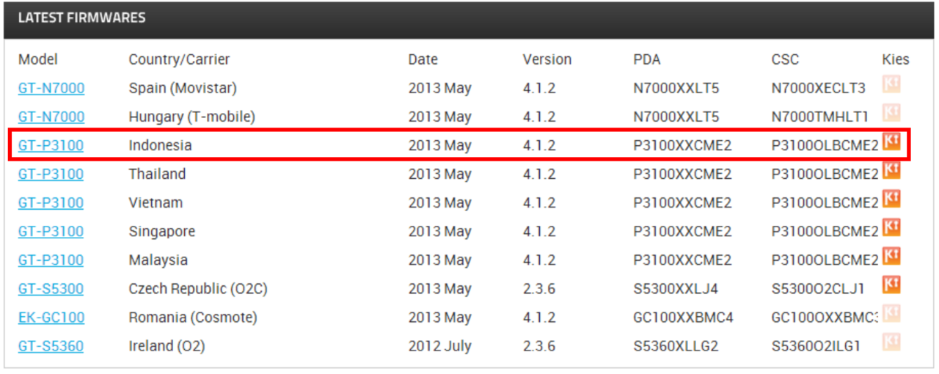Click CSC value N7000TMHLT1
The height and width of the screenshot is (374, 939).
pos(820,117)
